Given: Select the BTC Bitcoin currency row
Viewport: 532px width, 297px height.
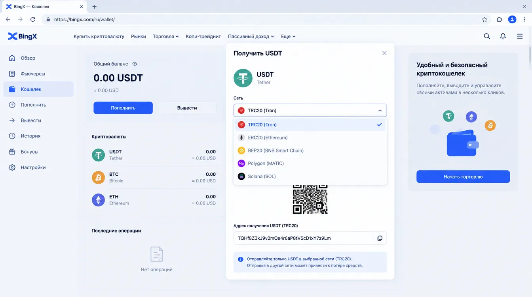Looking at the screenshot, I should click(154, 177).
